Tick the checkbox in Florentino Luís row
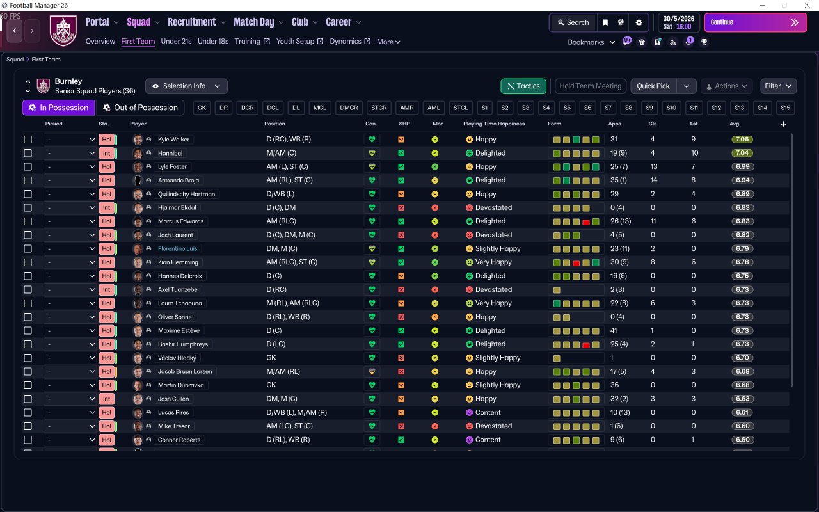The height and width of the screenshot is (512, 819). click(28, 248)
